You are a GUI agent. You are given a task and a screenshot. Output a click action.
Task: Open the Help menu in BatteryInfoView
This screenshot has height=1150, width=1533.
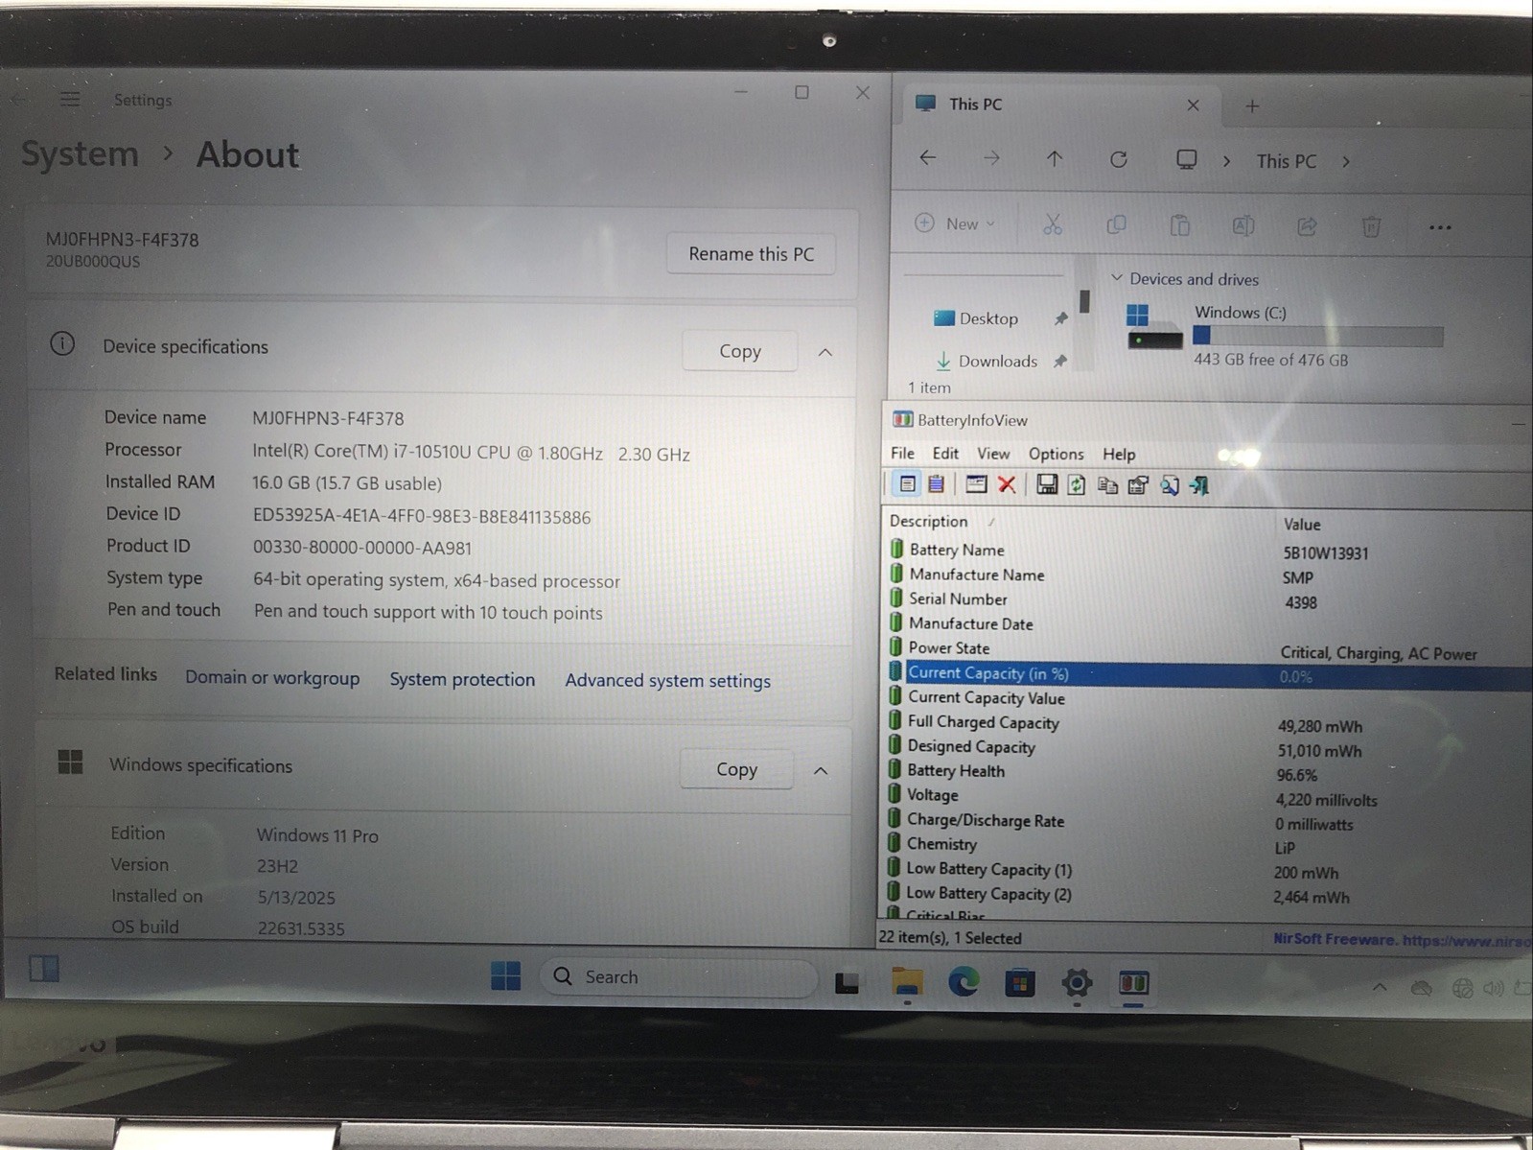[1119, 454]
